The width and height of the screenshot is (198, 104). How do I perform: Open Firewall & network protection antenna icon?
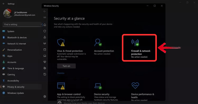point(135,42)
